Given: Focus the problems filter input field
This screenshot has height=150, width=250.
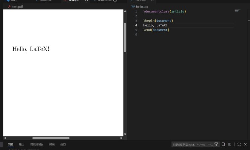Looking at the screenshot, I should click(193, 145).
